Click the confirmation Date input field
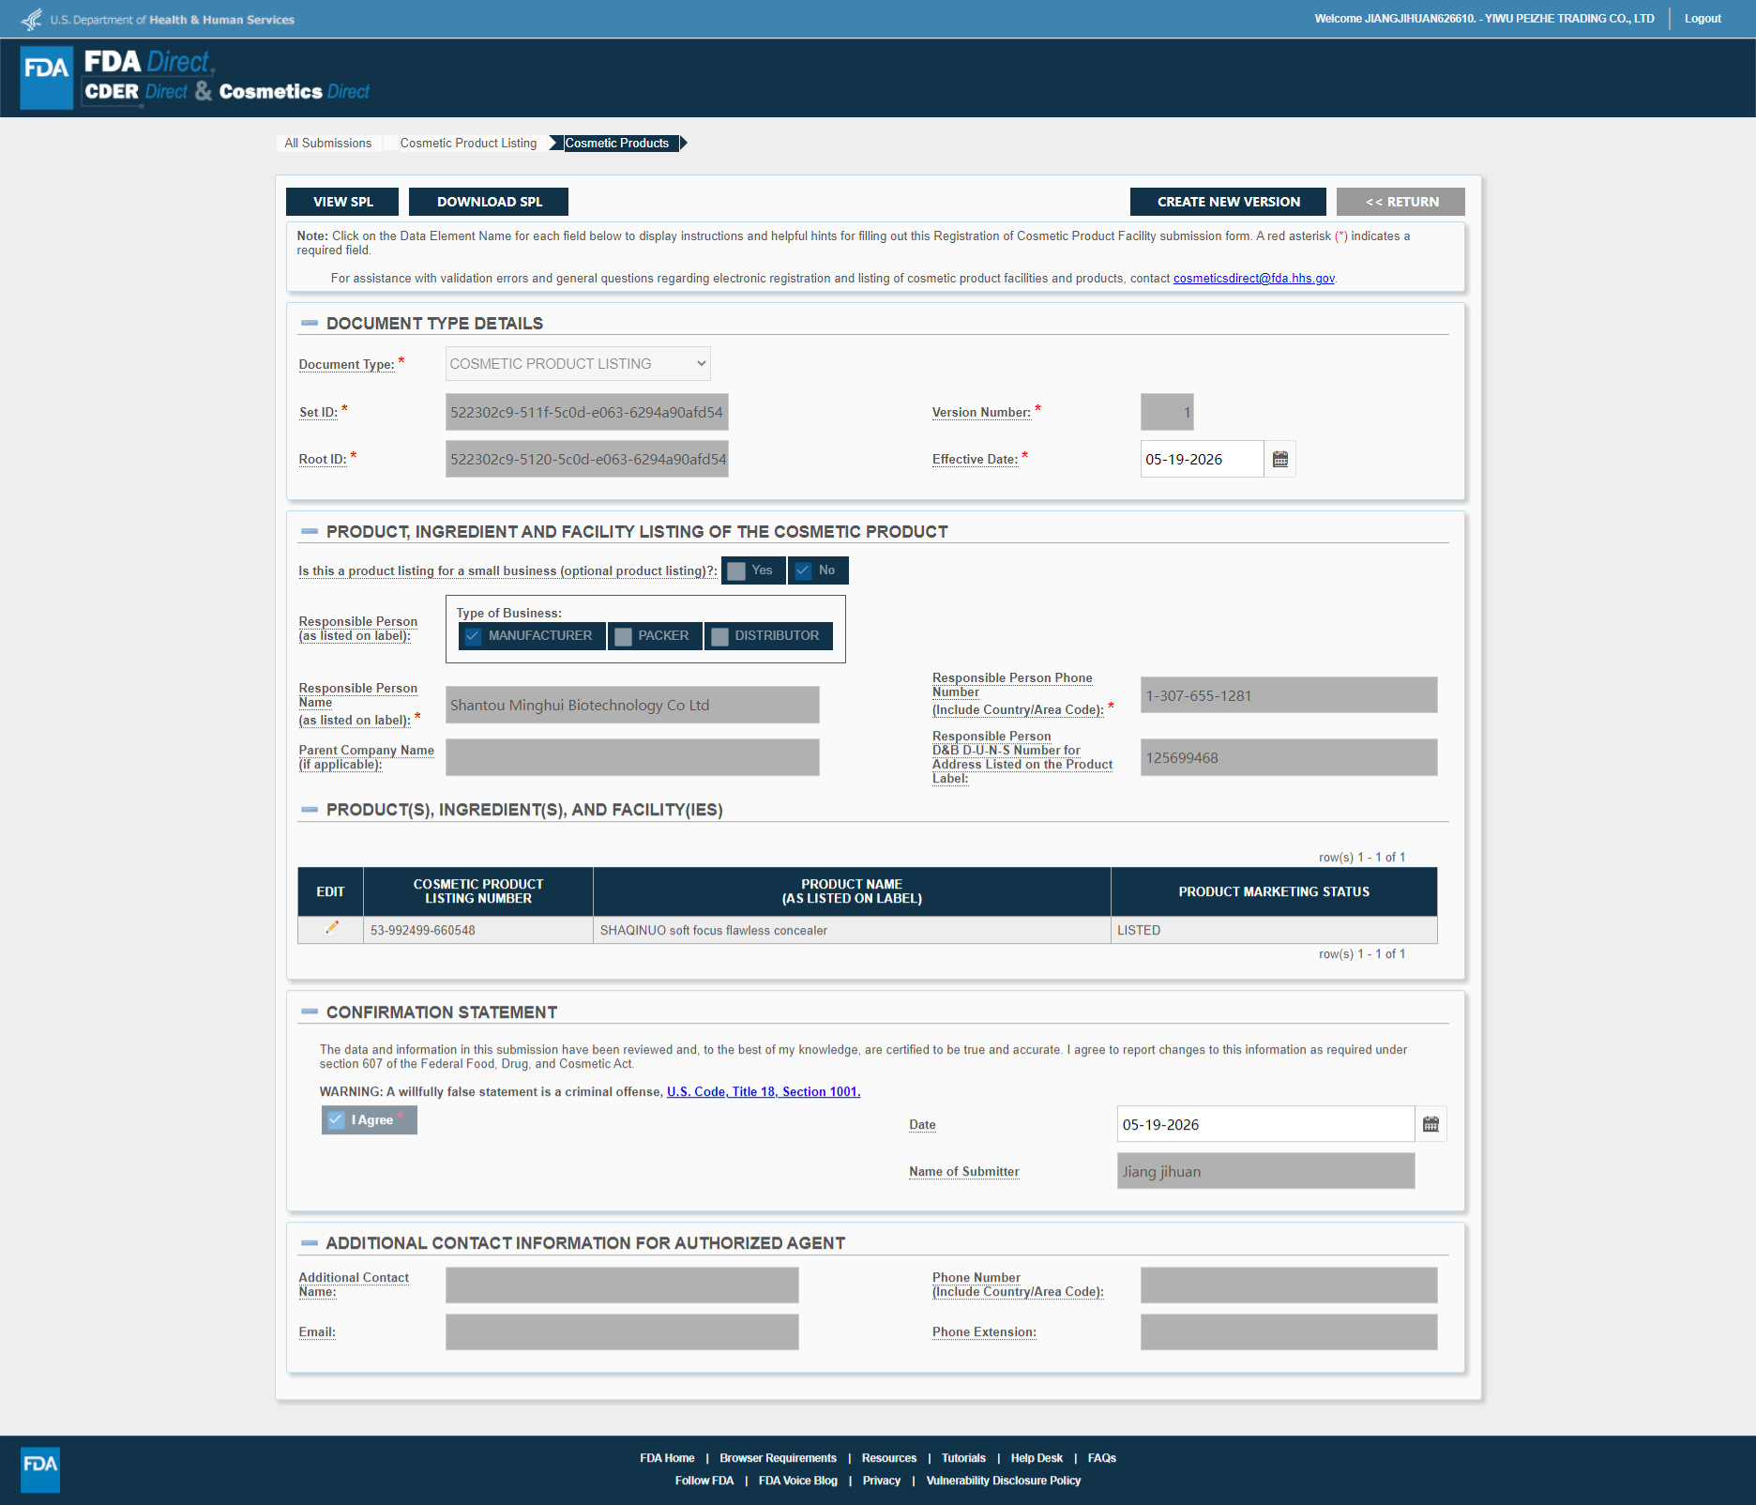 [x=1265, y=1124]
